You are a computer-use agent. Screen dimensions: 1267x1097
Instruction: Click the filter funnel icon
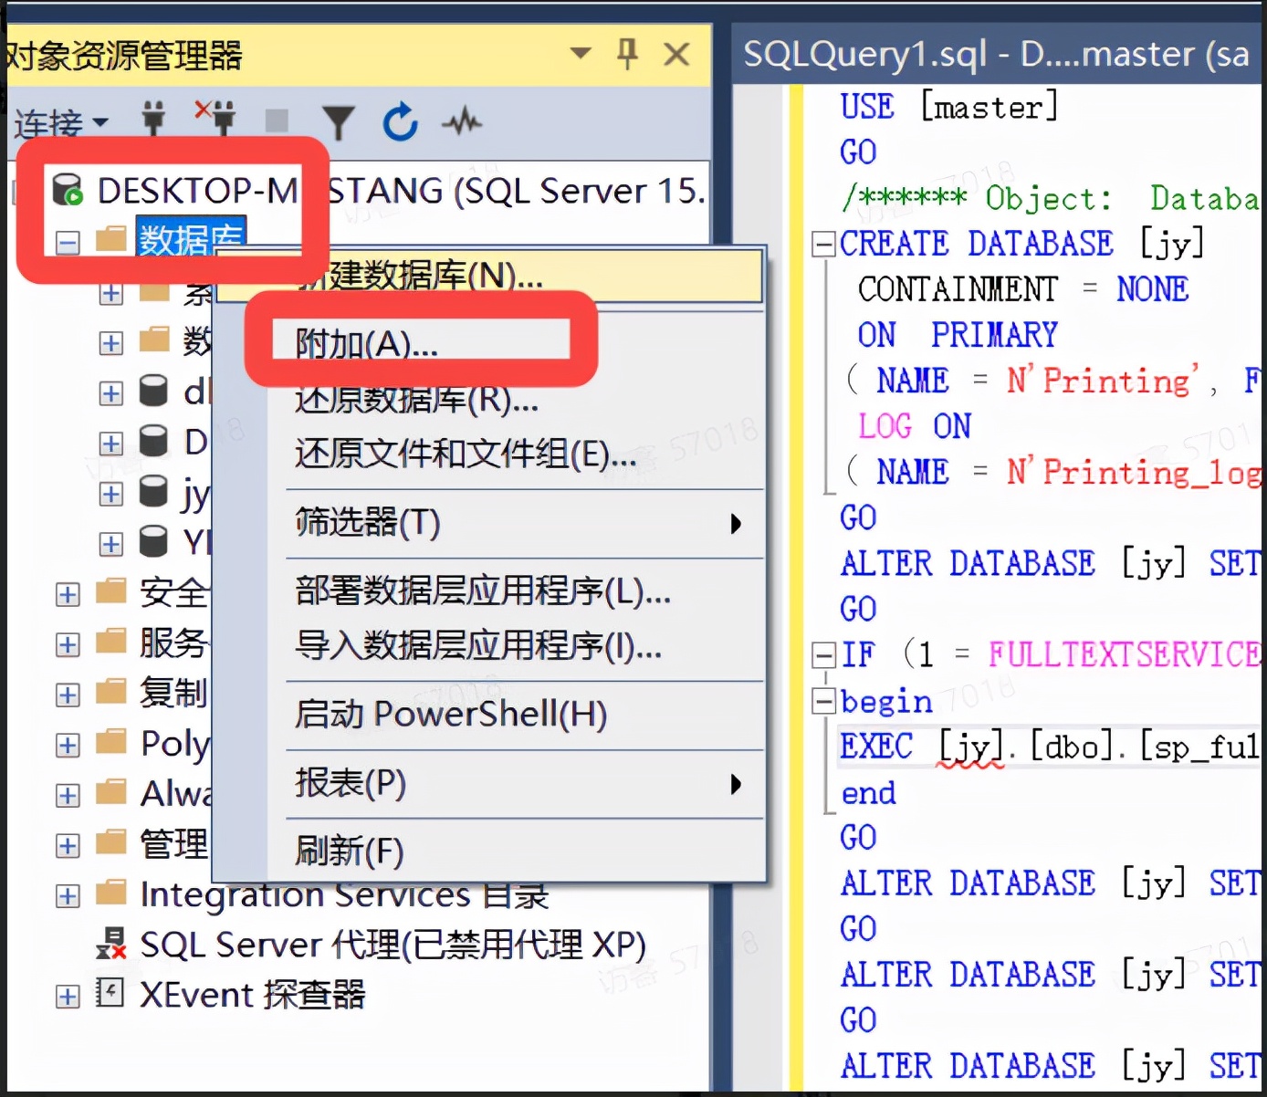coord(338,121)
